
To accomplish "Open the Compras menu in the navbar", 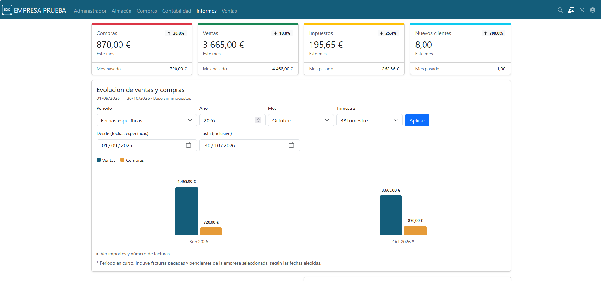I will (147, 11).
